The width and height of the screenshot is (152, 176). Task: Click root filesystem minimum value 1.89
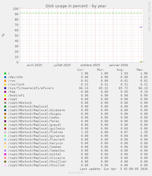point(104,73)
